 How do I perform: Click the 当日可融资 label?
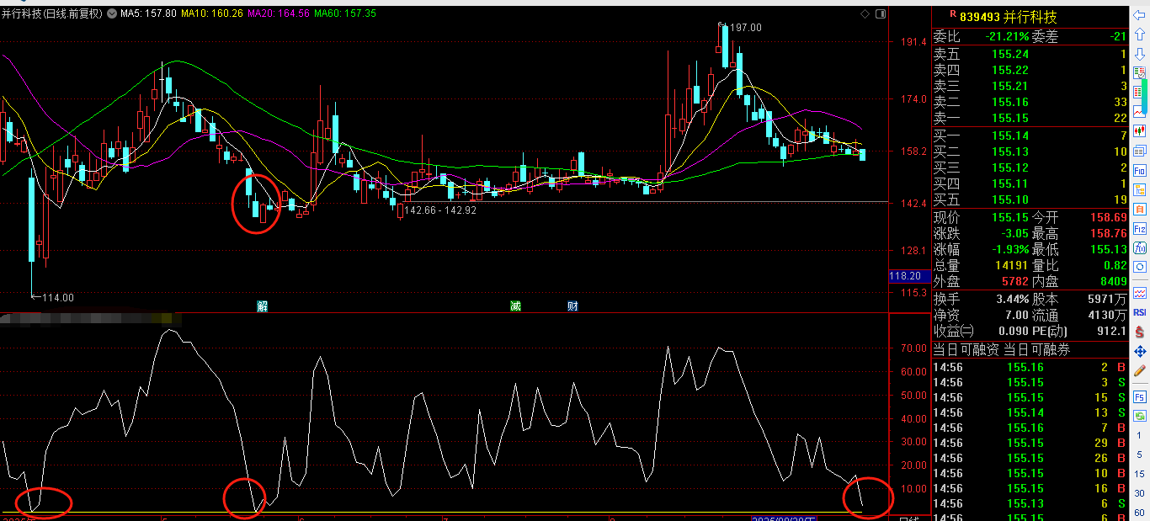[966, 349]
